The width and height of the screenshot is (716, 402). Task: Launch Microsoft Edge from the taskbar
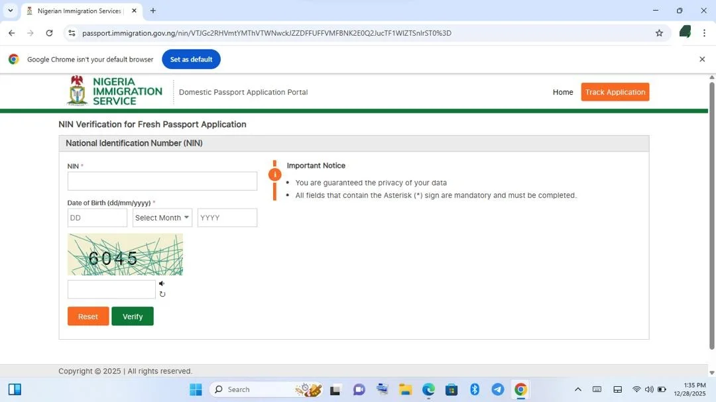click(428, 389)
